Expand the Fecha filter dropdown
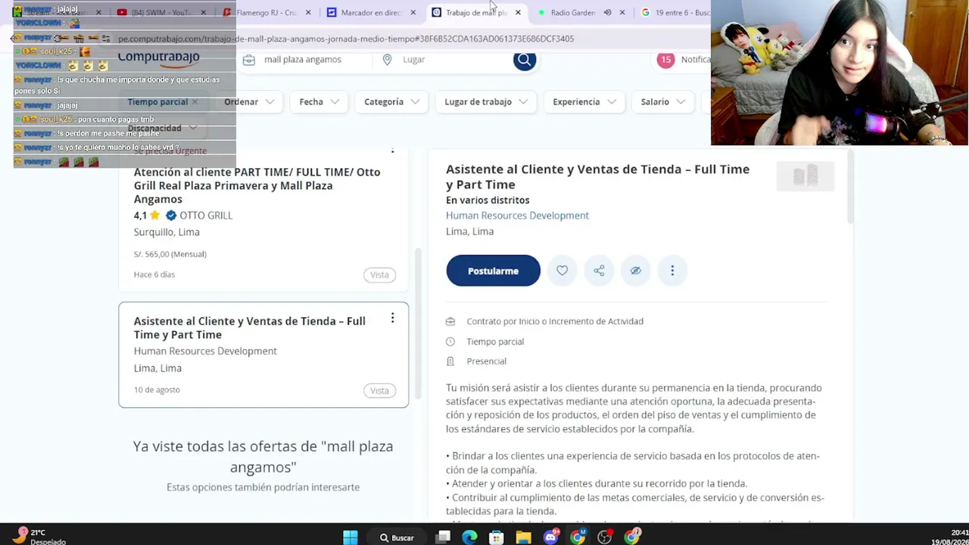This screenshot has width=969, height=545. [319, 102]
